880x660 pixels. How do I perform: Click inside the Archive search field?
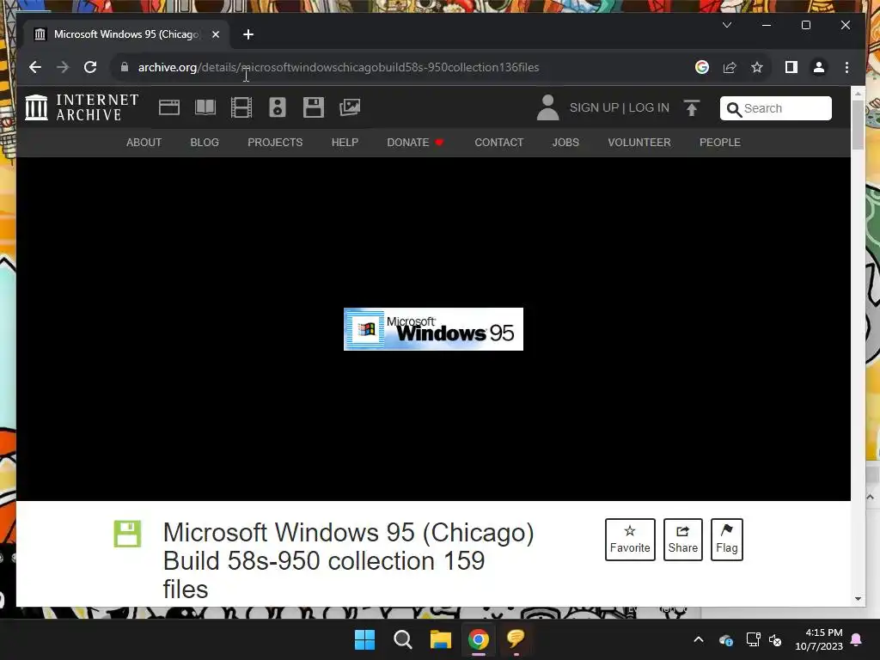[776, 108]
